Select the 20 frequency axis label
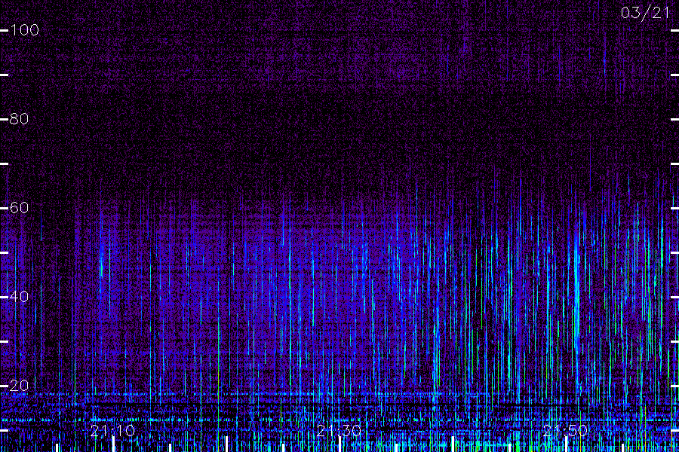This screenshot has width=679, height=452. [x=19, y=386]
